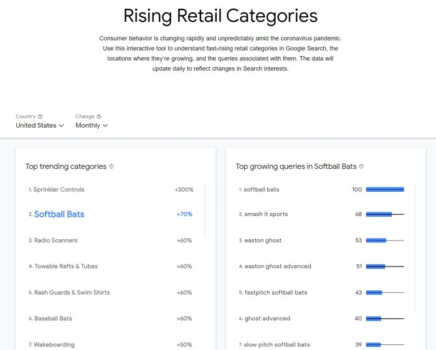
Task: Click the softball bats query row
Action: point(262,189)
